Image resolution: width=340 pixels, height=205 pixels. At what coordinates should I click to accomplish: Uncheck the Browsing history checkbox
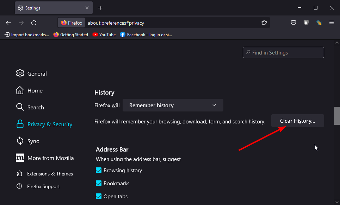tap(99, 171)
